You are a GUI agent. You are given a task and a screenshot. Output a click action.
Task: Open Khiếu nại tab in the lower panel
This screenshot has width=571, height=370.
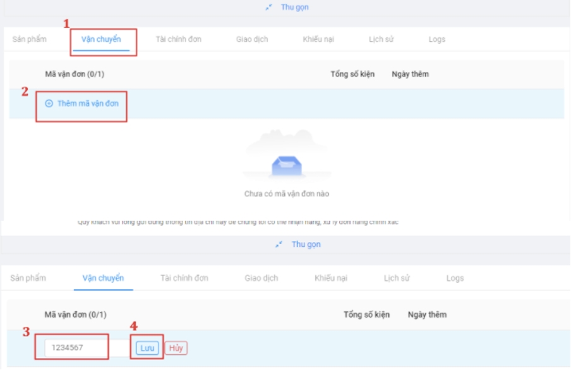point(330,278)
